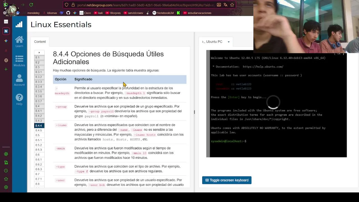The image size is (359, 202).
Task: Open the Ubuntu PC dropdown arrow
Action: 229,42
